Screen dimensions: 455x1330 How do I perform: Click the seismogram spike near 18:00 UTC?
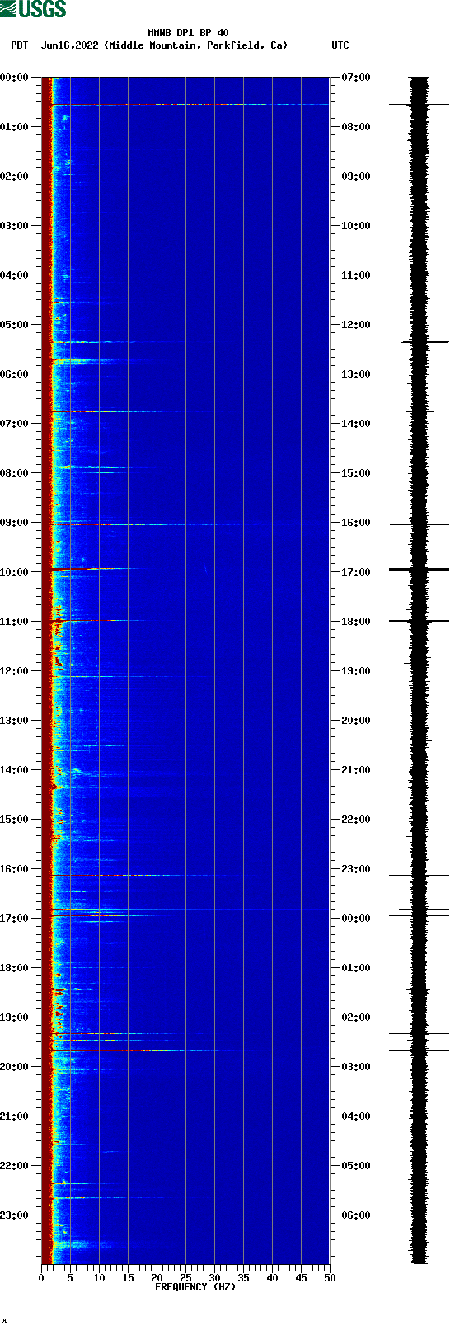tap(419, 620)
